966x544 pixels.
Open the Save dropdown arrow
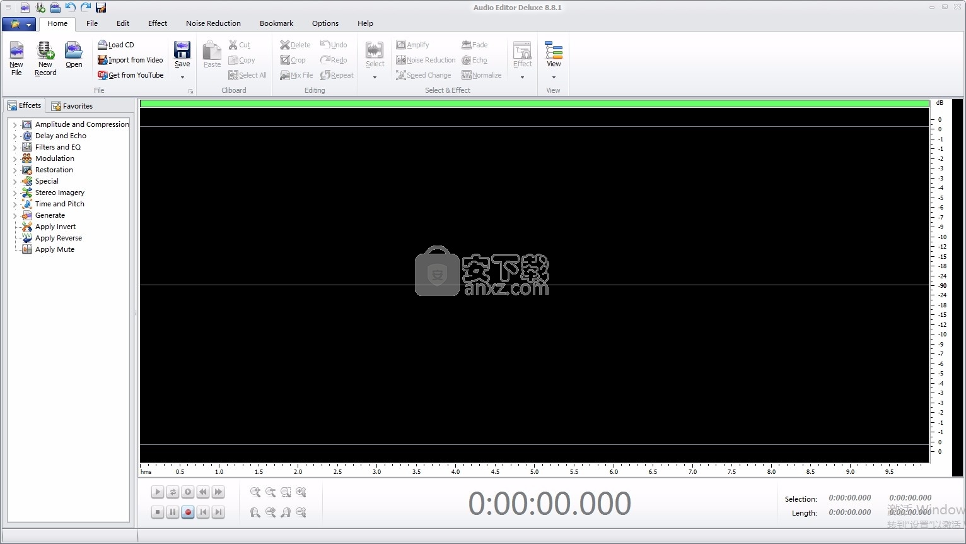[182, 77]
